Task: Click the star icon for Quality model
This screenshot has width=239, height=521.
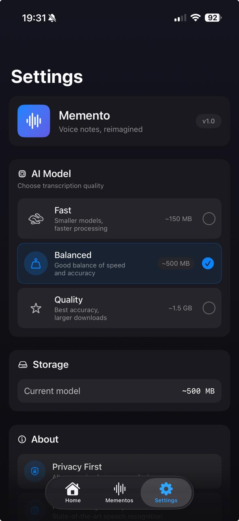Action: click(36, 308)
